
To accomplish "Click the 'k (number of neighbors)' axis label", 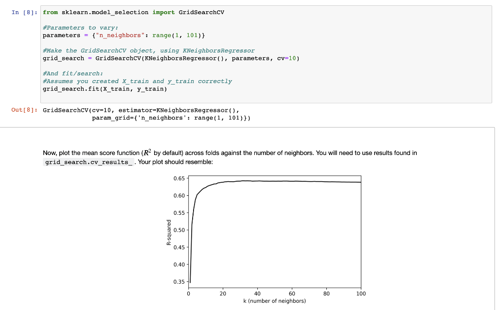I will [x=274, y=301].
